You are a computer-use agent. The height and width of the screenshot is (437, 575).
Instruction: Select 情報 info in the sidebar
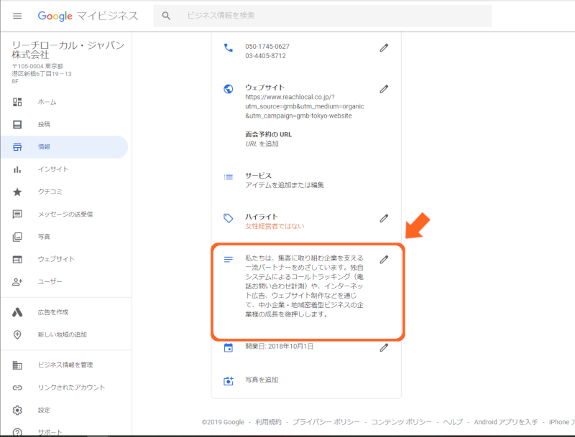64,147
